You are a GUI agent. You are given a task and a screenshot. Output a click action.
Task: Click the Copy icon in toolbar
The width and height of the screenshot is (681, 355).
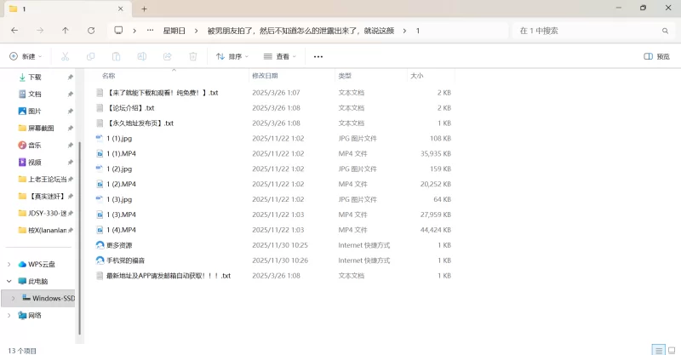click(x=90, y=56)
